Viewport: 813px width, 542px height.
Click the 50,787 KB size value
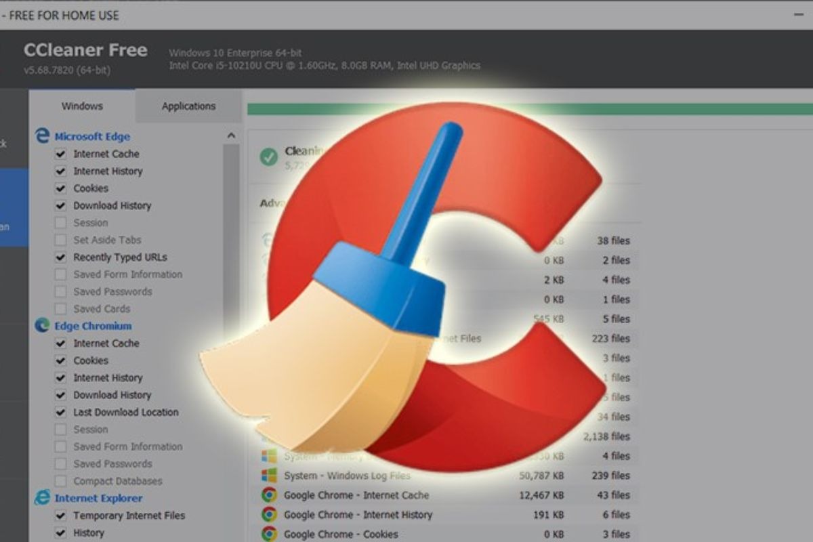[540, 476]
